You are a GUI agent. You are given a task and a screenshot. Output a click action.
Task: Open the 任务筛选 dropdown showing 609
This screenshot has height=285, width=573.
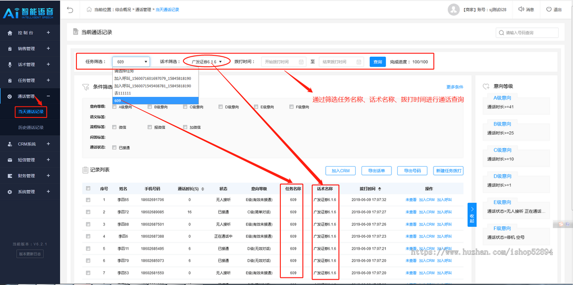point(131,62)
